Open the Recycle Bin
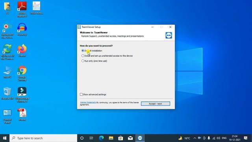The height and width of the screenshot is (142, 252). [x=7, y=93]
